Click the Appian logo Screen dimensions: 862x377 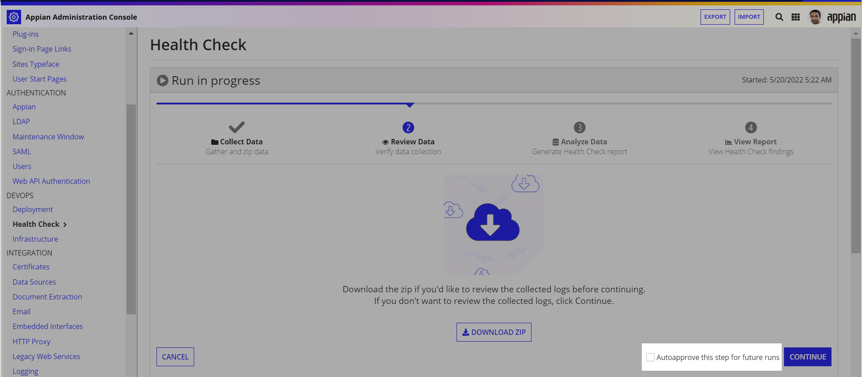click(841, 17)
